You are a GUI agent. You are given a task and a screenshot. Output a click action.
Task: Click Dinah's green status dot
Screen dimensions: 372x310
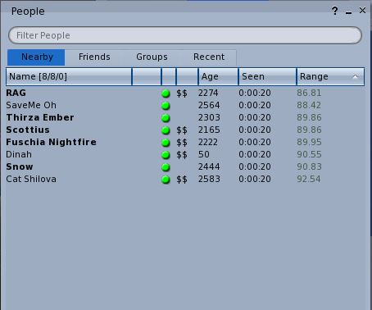(x=166, y=155)
